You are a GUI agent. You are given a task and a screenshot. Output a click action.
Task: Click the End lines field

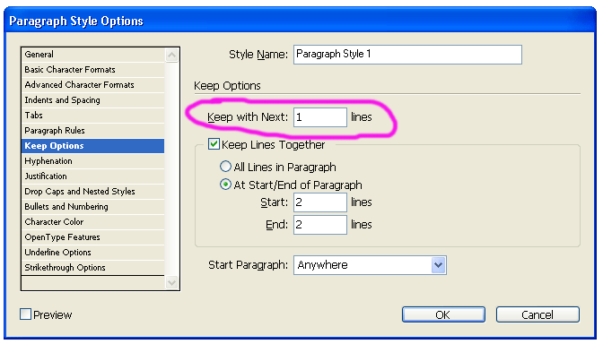point(320,225)
